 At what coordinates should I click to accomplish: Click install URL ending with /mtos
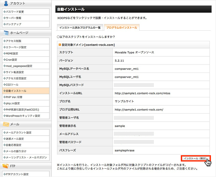click(142, 93)
